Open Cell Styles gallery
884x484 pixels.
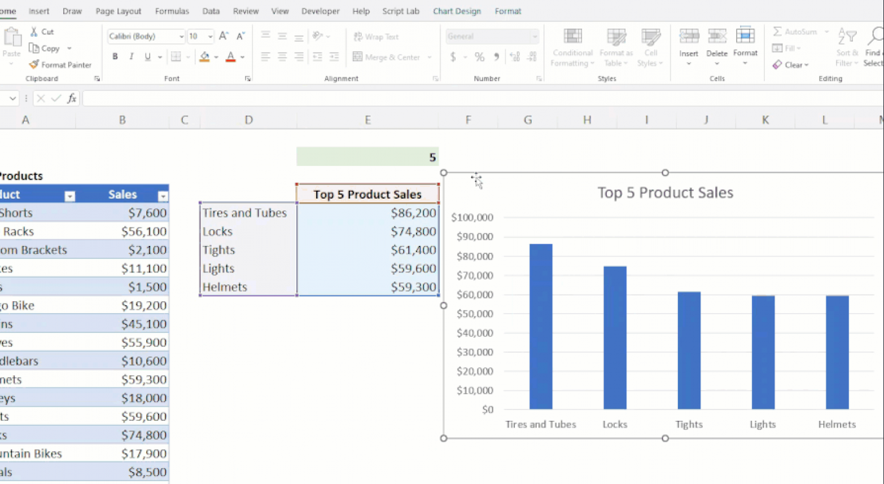(x=650, y=47)
